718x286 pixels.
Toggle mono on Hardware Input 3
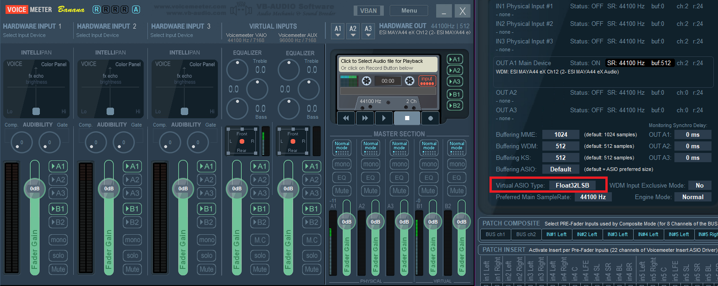pos(207,240)
